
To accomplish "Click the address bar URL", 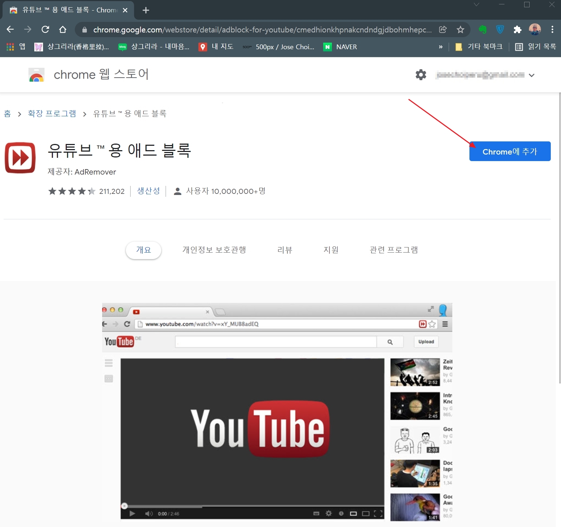I will (x=262, y=30).
